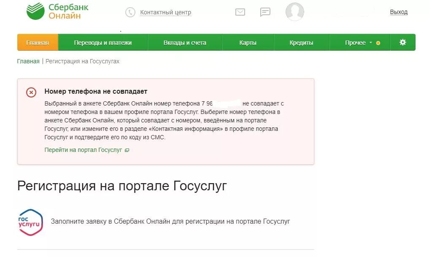Expand the Прочее dropdown menu
The width and height of the screenshot is (429, 257).
tap(359, 43)
